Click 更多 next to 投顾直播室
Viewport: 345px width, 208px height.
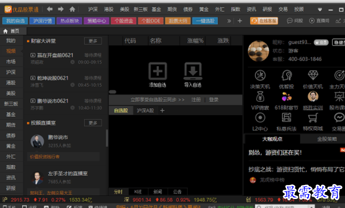[x=93, y=123]
